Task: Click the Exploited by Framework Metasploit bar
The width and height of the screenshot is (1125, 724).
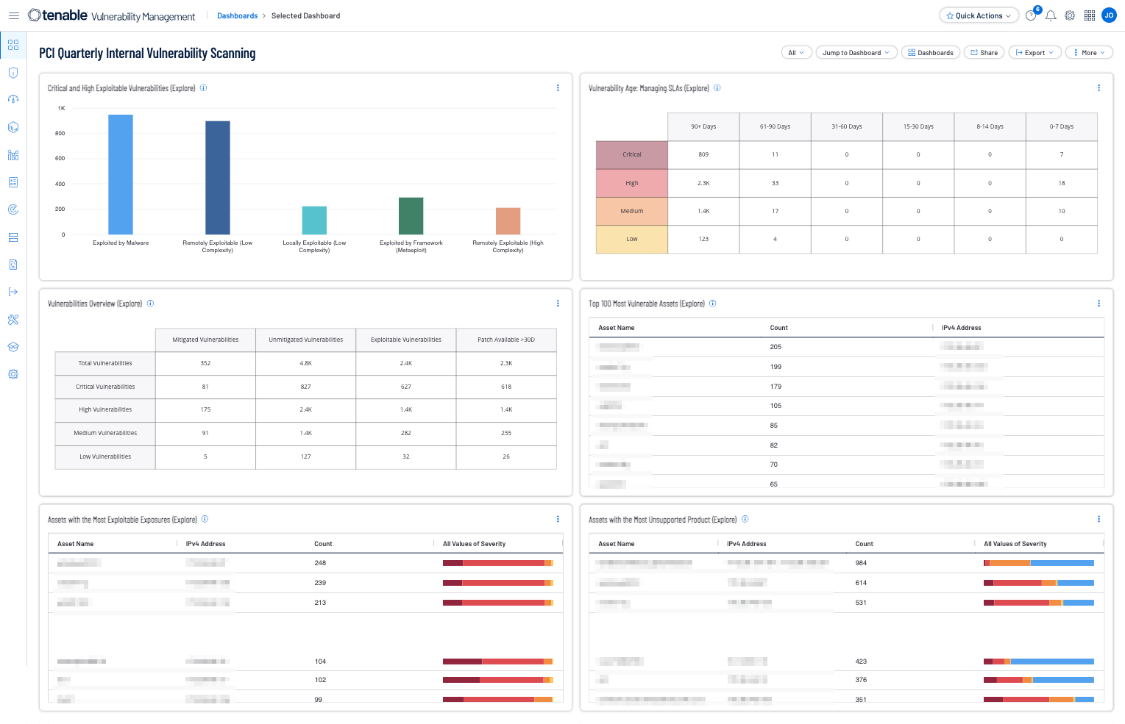Action: coord(411,216)
